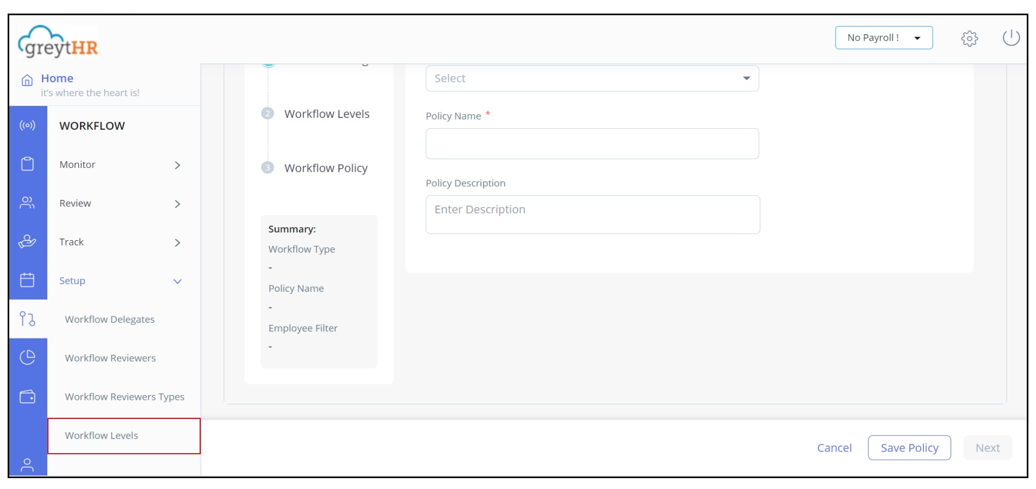Go to Home link

[x=57, y=78]
